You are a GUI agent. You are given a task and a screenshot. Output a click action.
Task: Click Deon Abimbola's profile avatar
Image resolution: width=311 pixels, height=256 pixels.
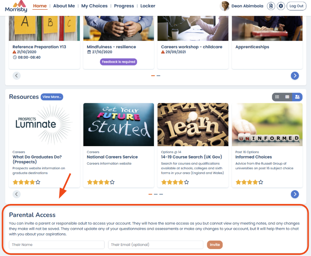(224, 6)
